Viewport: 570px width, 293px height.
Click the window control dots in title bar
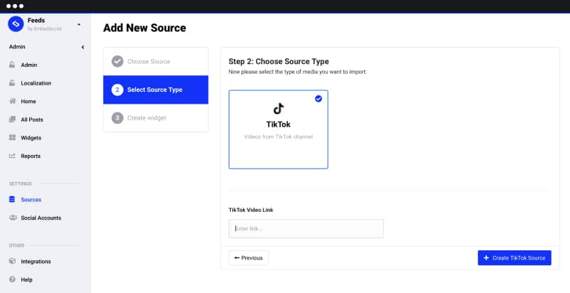pyautogui.click(x=15, y=6)
